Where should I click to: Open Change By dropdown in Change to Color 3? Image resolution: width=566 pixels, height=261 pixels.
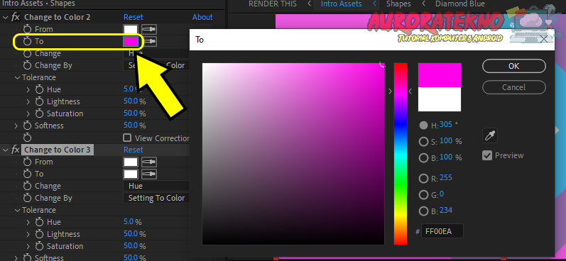(156, 198)
